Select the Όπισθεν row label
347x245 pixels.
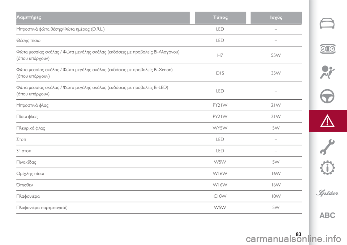(25, 185)
